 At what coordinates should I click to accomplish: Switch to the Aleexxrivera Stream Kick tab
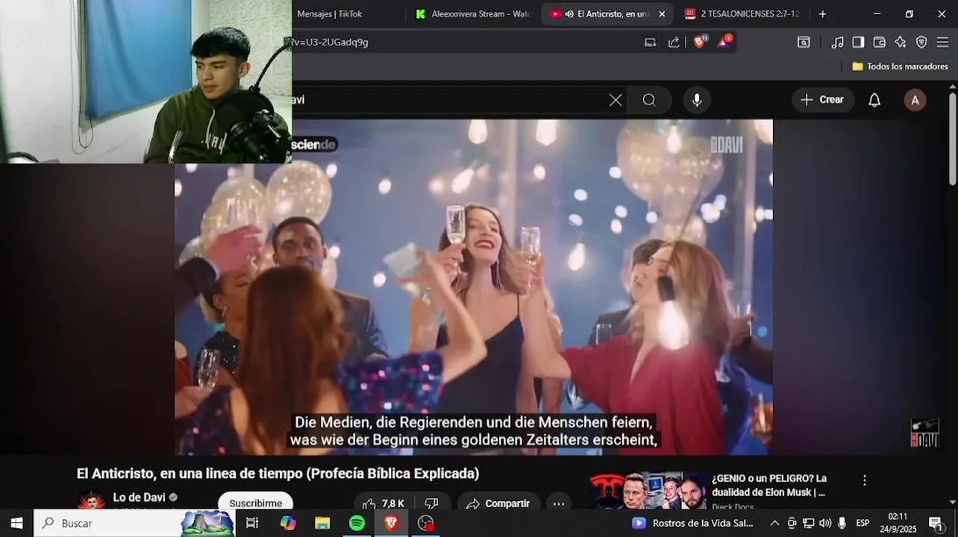click(474, 14)
